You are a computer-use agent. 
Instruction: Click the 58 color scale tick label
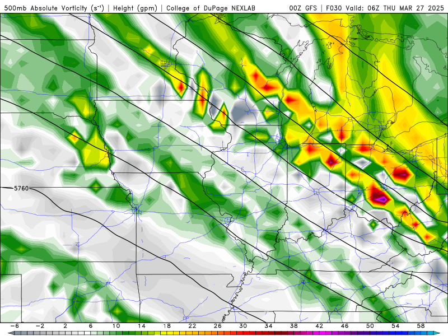pyautogui.click(x=421, y=326)
